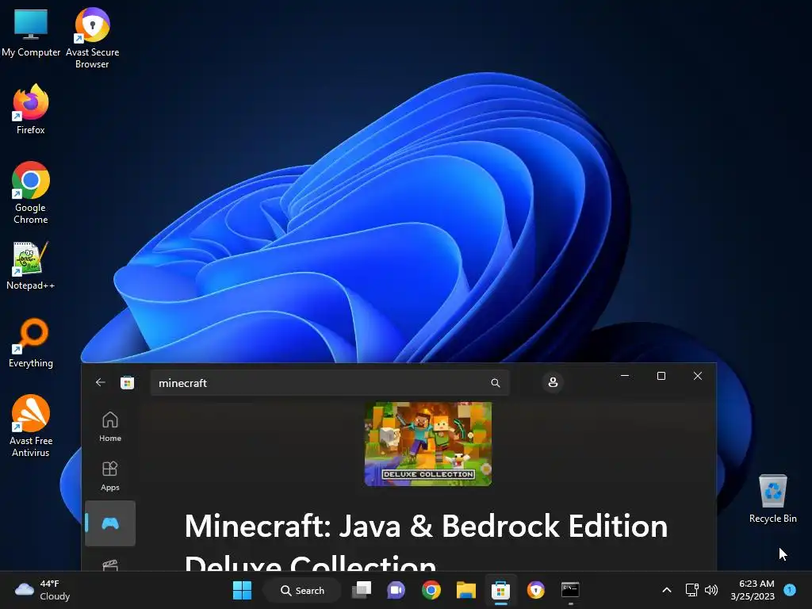Select Avast Free Antivirus desktop icon
812x609 pixels.
pos(31,426)
